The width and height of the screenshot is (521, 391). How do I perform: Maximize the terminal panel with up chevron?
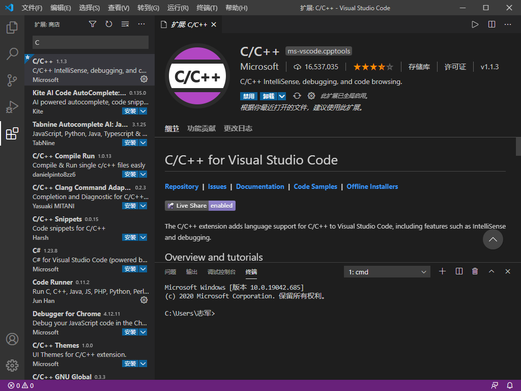tap(491, 271)
